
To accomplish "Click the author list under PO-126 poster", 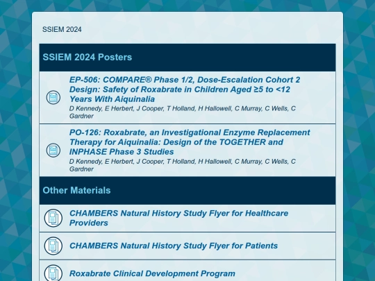I will click(183, 165).
